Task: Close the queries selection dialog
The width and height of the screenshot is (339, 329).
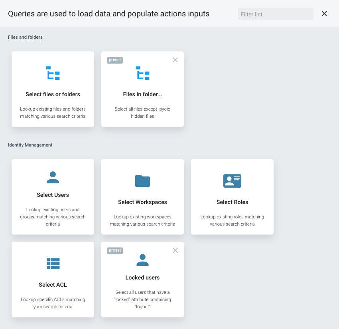Action: click(x=324, y=13)
